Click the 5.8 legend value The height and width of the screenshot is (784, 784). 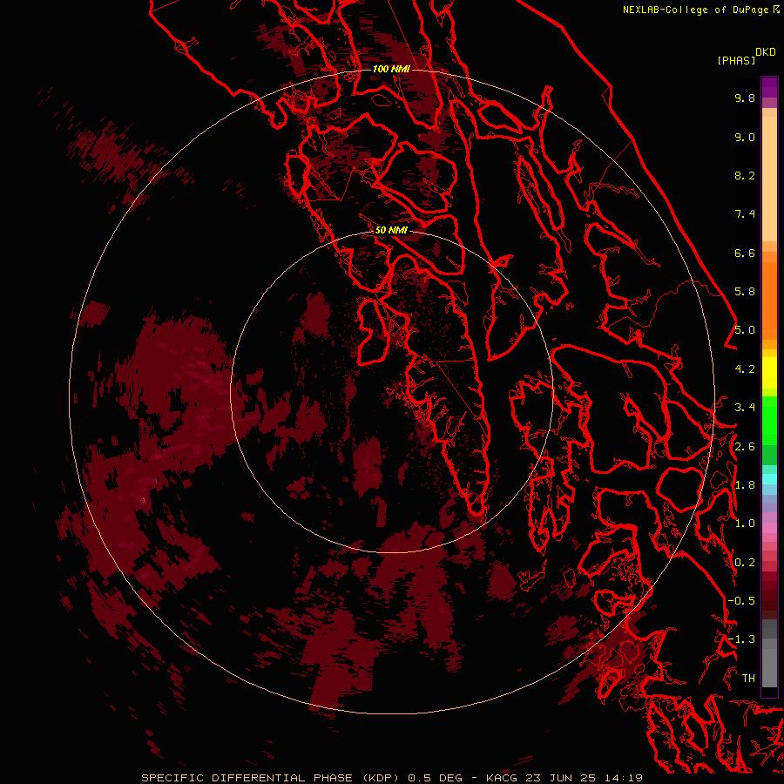point(745,292)
